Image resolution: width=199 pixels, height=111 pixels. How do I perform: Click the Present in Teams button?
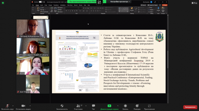153,5
